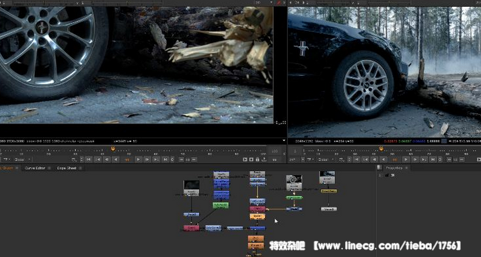The height and width of the screenshot is (257, 481).
Task: Step back one frame in left viewer
Action: point(107,160)
